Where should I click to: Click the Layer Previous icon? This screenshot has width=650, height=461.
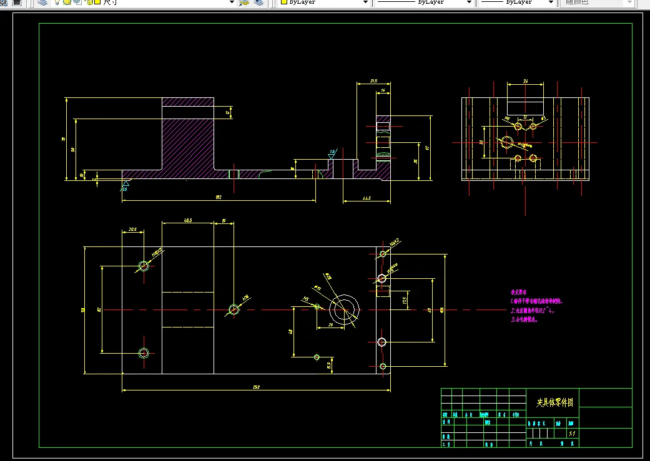[259, 2]
